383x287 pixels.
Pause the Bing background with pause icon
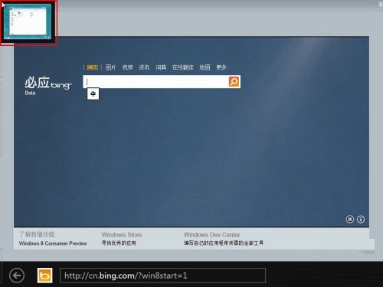point(350,219)
